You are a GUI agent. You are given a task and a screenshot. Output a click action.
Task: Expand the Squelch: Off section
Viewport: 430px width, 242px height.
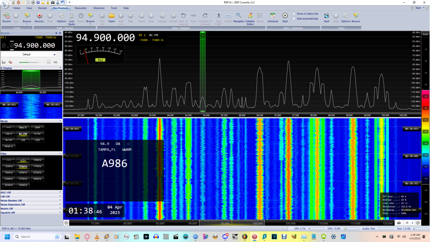click(x=31, y=213)
